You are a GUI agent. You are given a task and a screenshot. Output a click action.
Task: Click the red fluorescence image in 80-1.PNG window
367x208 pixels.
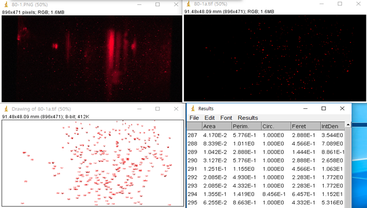91,59
